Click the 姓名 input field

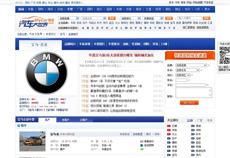(x=181, y=80)
